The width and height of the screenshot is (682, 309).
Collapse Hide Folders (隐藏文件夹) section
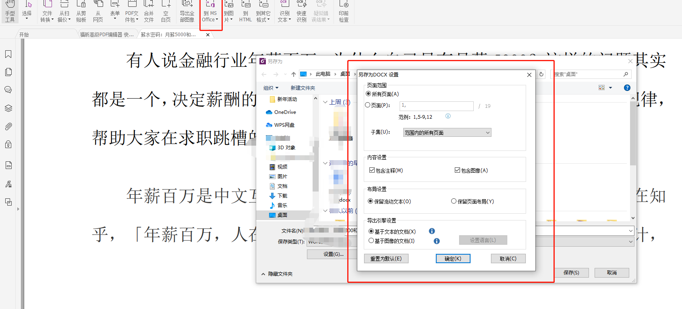point(277,274)
